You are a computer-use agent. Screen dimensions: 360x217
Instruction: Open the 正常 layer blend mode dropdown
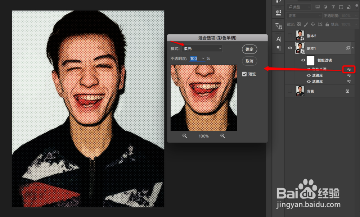tap(304, 15)
